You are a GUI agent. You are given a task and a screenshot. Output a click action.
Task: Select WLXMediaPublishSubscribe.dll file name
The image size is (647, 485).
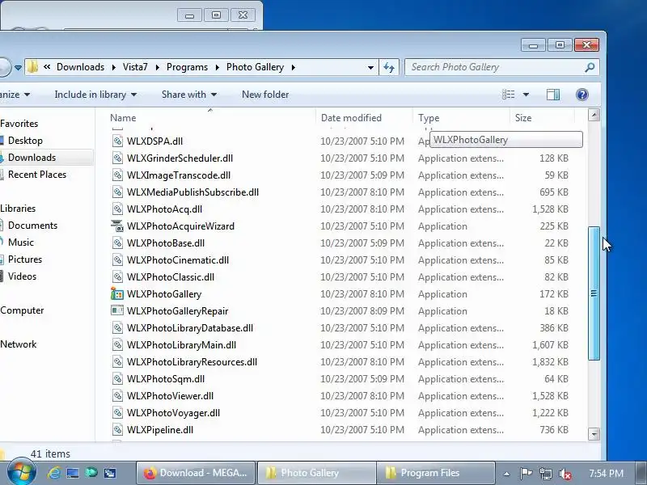(192, 192)
